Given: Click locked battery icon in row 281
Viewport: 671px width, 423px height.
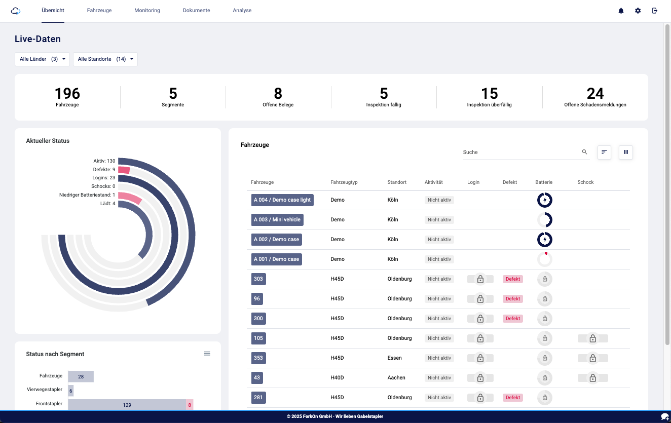Looking at the screenshot, I should [545, 398].
